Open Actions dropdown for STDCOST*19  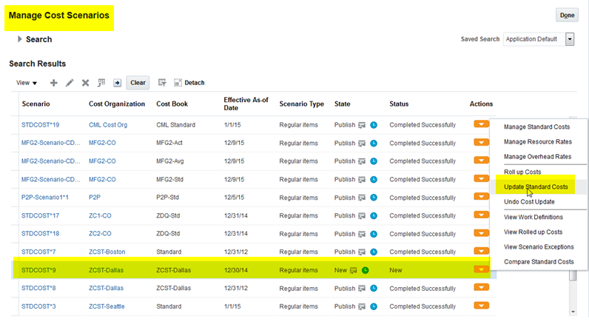pos(481,124)
